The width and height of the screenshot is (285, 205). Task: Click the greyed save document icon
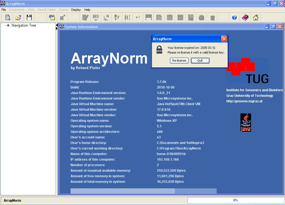pyautogui.click(x=159, y=17)
